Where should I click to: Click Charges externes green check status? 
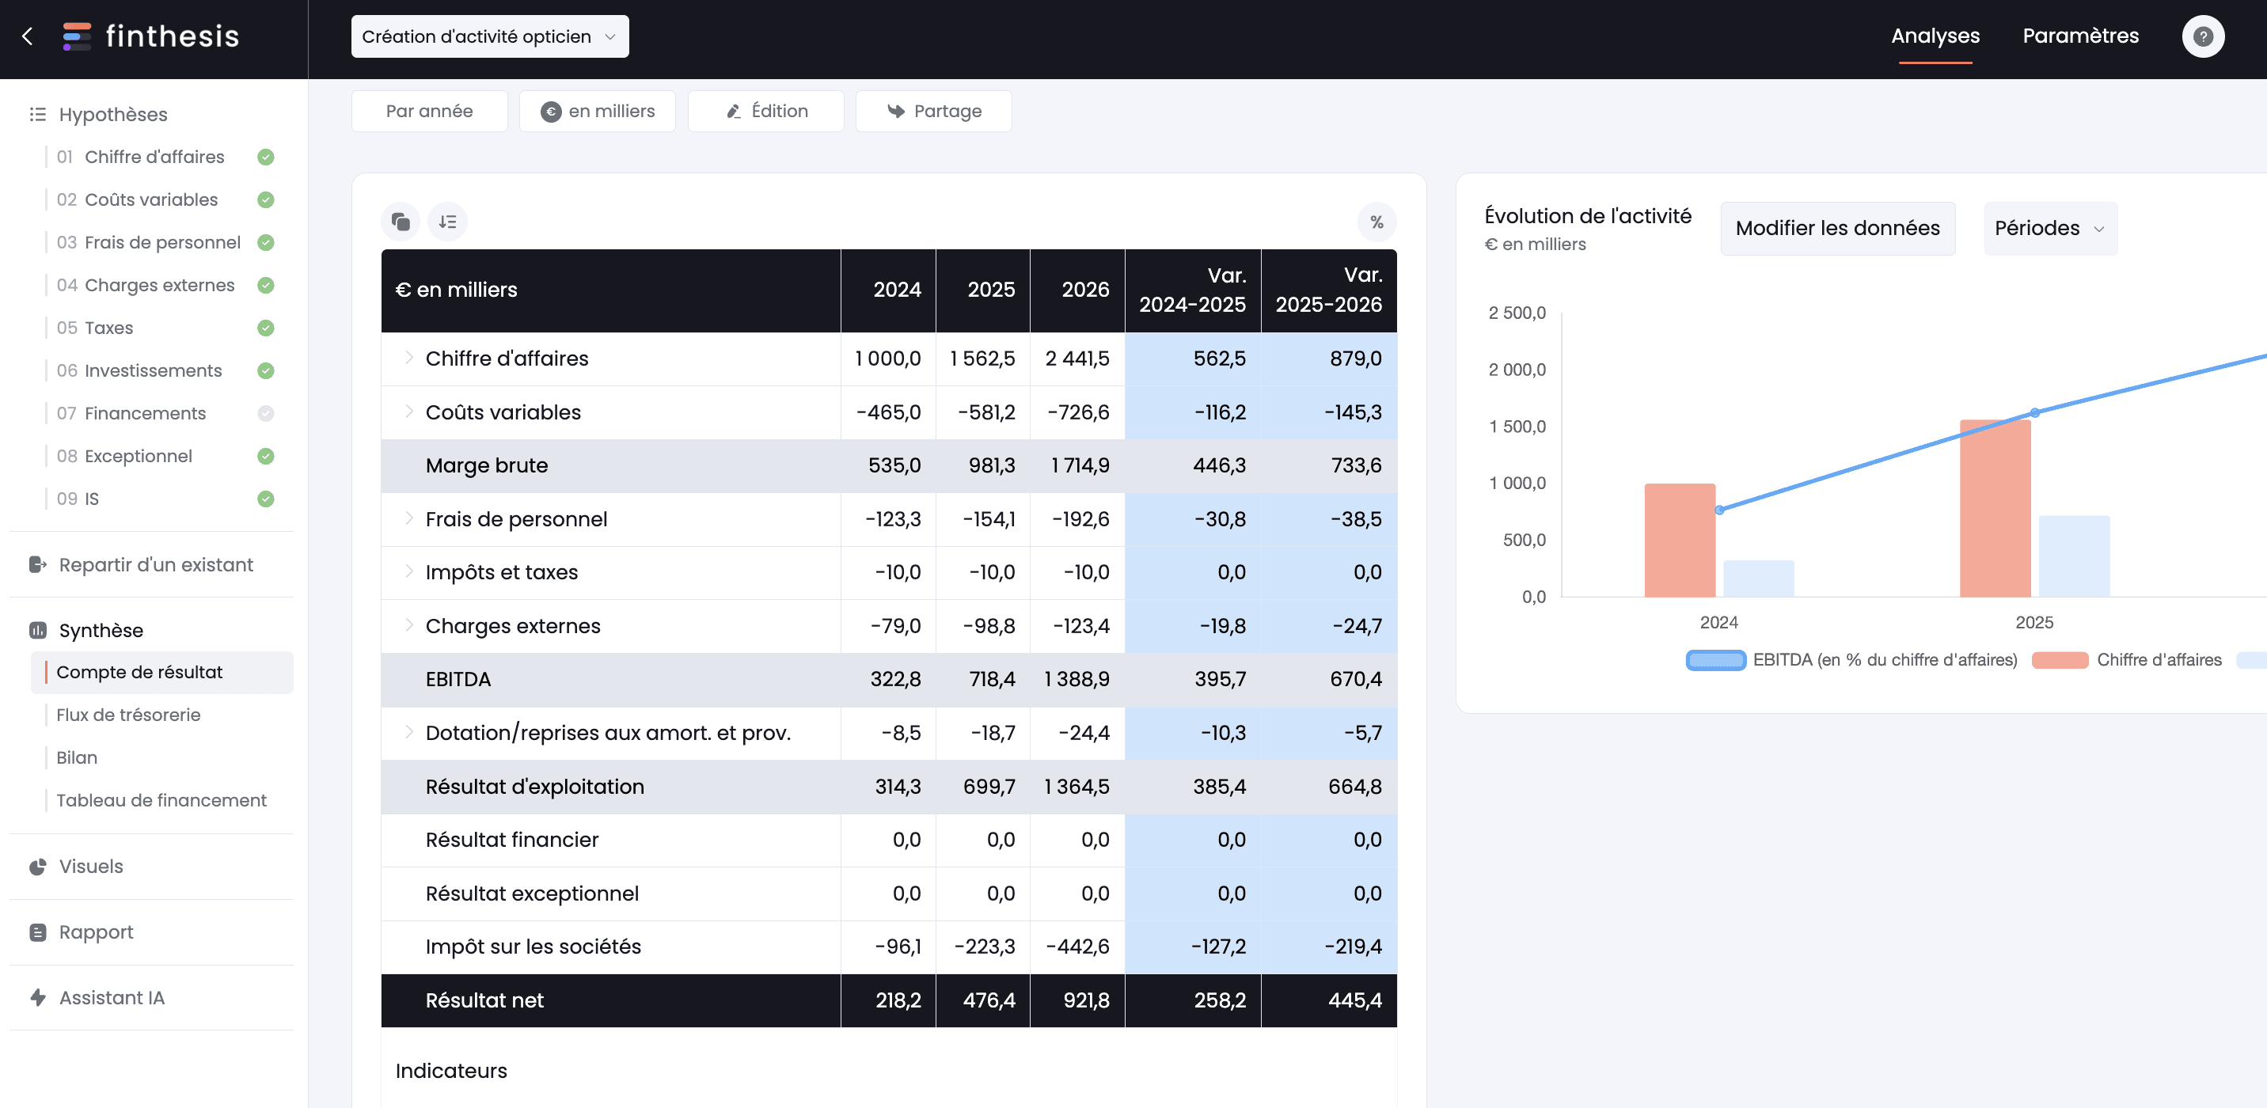coord(266,285)
